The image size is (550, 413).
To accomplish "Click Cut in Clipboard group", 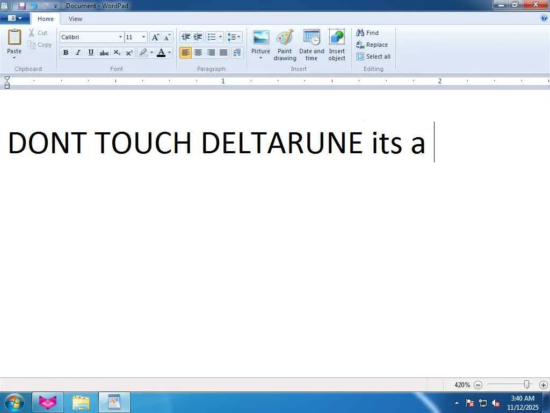I will pyautogui.click(x=38, y=33).
